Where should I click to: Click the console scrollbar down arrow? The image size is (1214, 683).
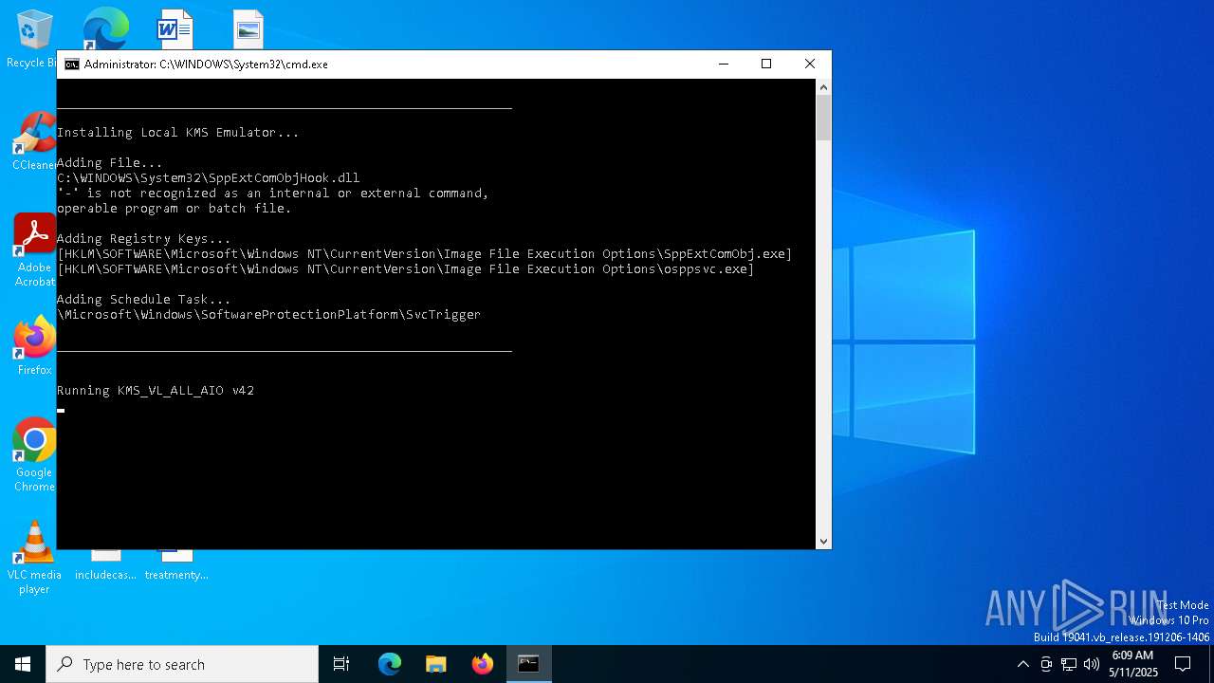click(823, 542)
